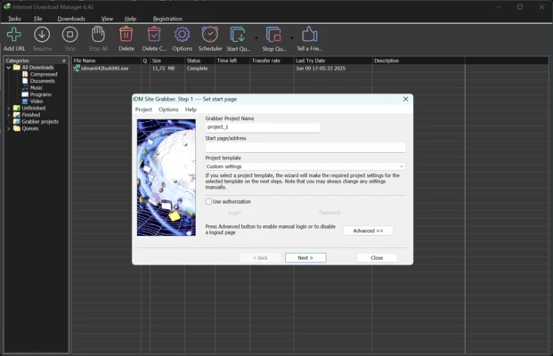Click the 'Jun 09 17:05:33 2025' date cell
Screen dimensions: 553x356
[321, 69]
